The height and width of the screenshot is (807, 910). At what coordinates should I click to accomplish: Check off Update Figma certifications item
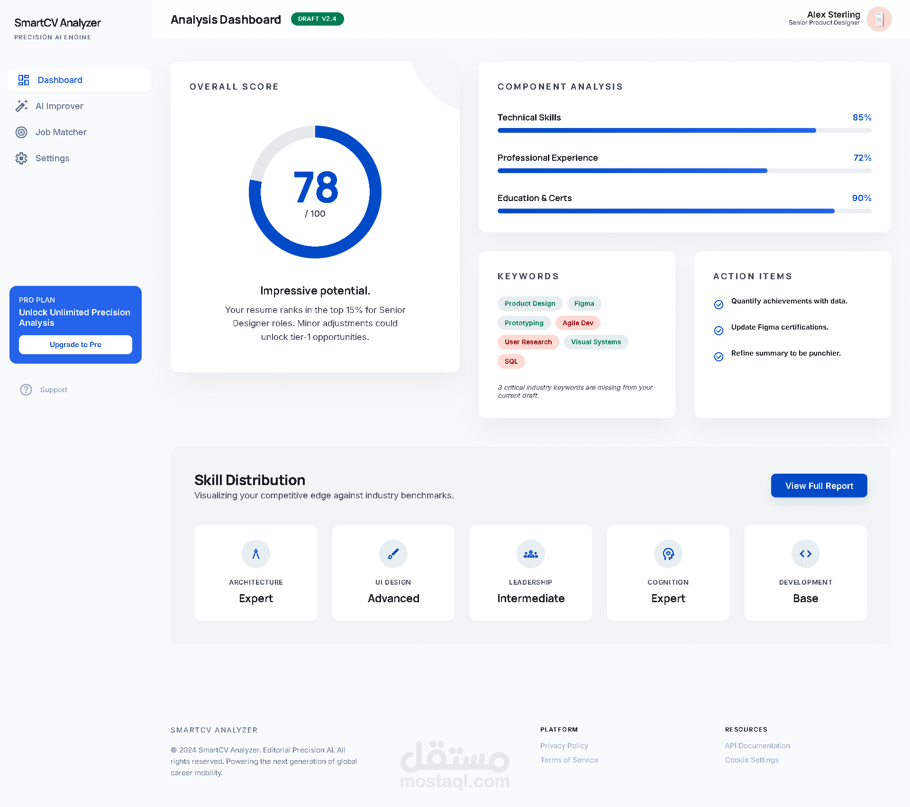pos(719,330)
